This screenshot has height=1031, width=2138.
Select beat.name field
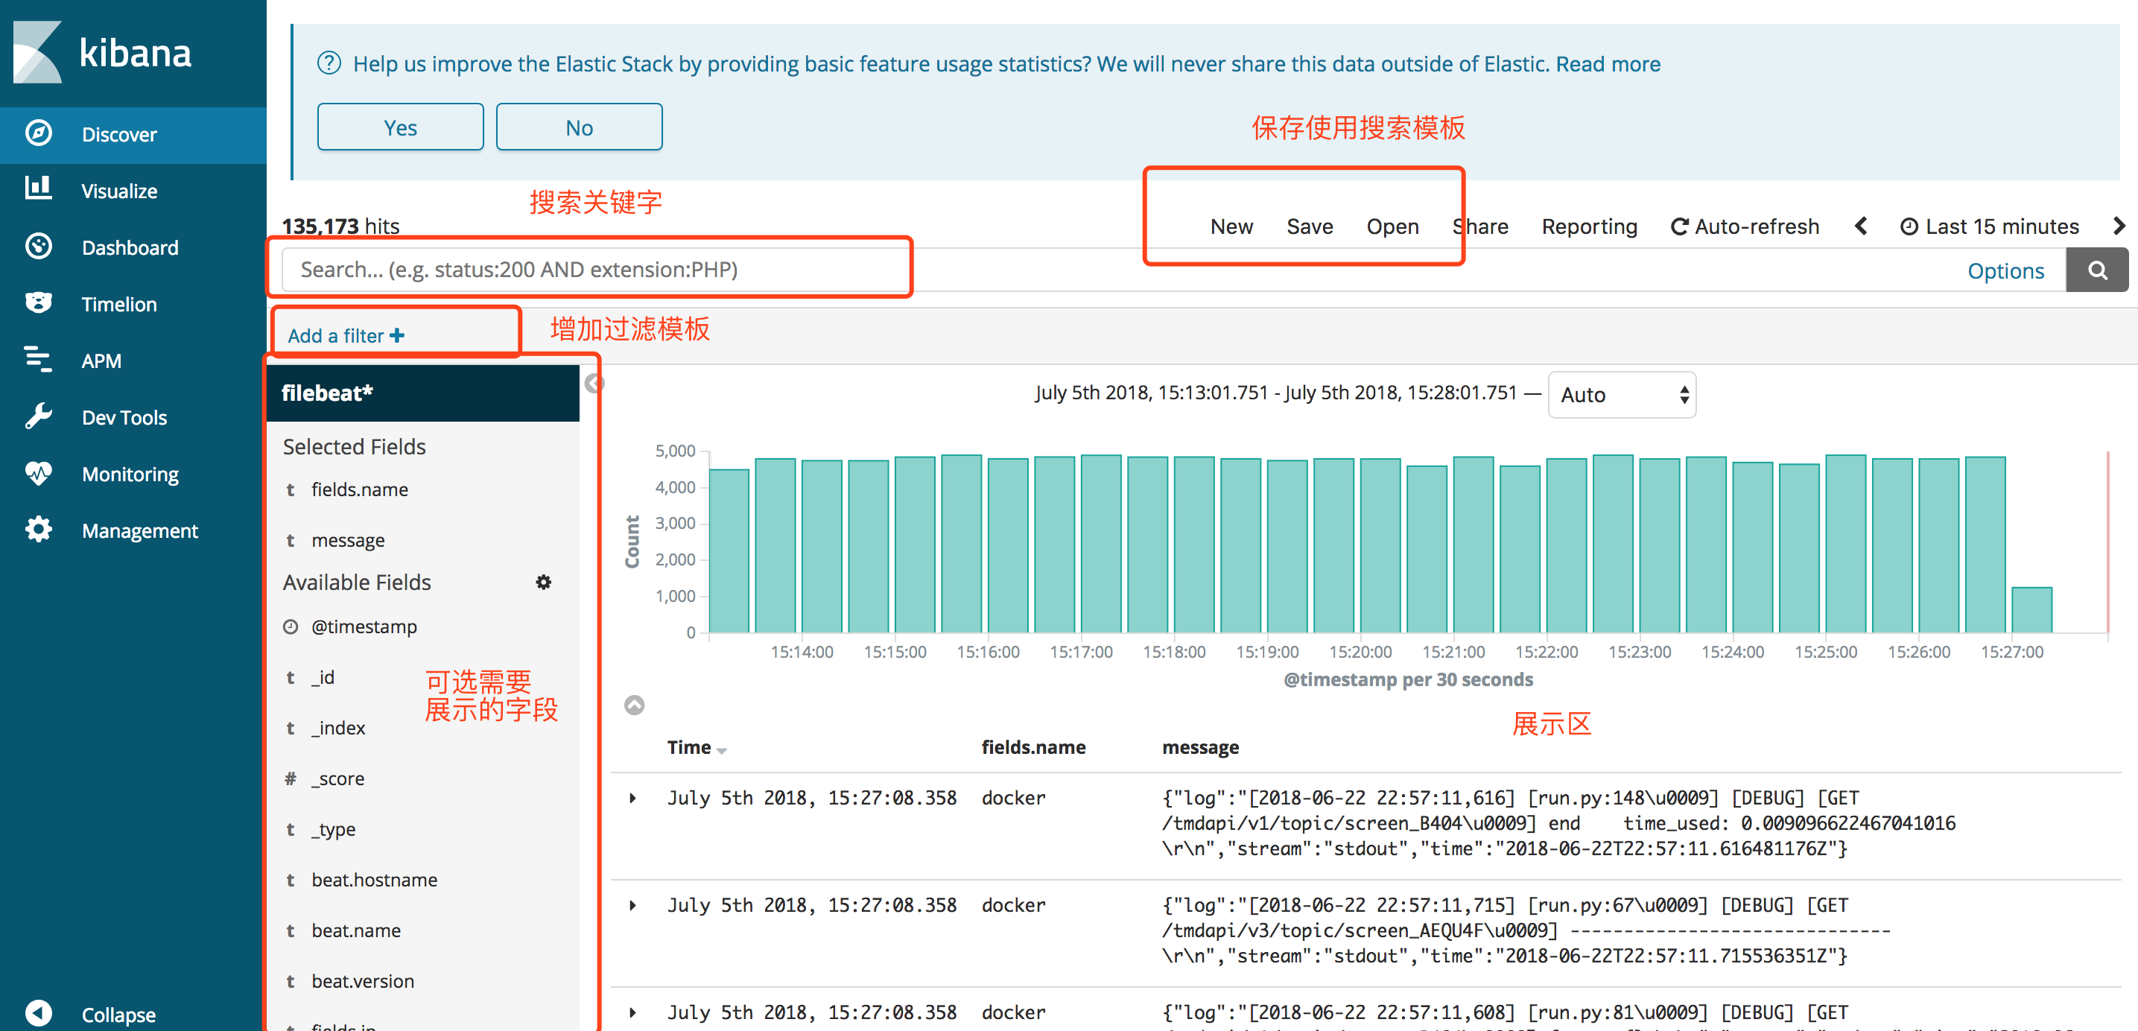(356, 930)
